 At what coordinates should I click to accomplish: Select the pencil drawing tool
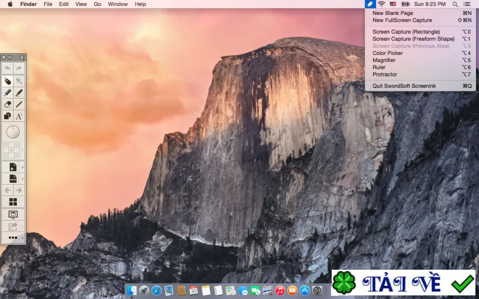8,93
